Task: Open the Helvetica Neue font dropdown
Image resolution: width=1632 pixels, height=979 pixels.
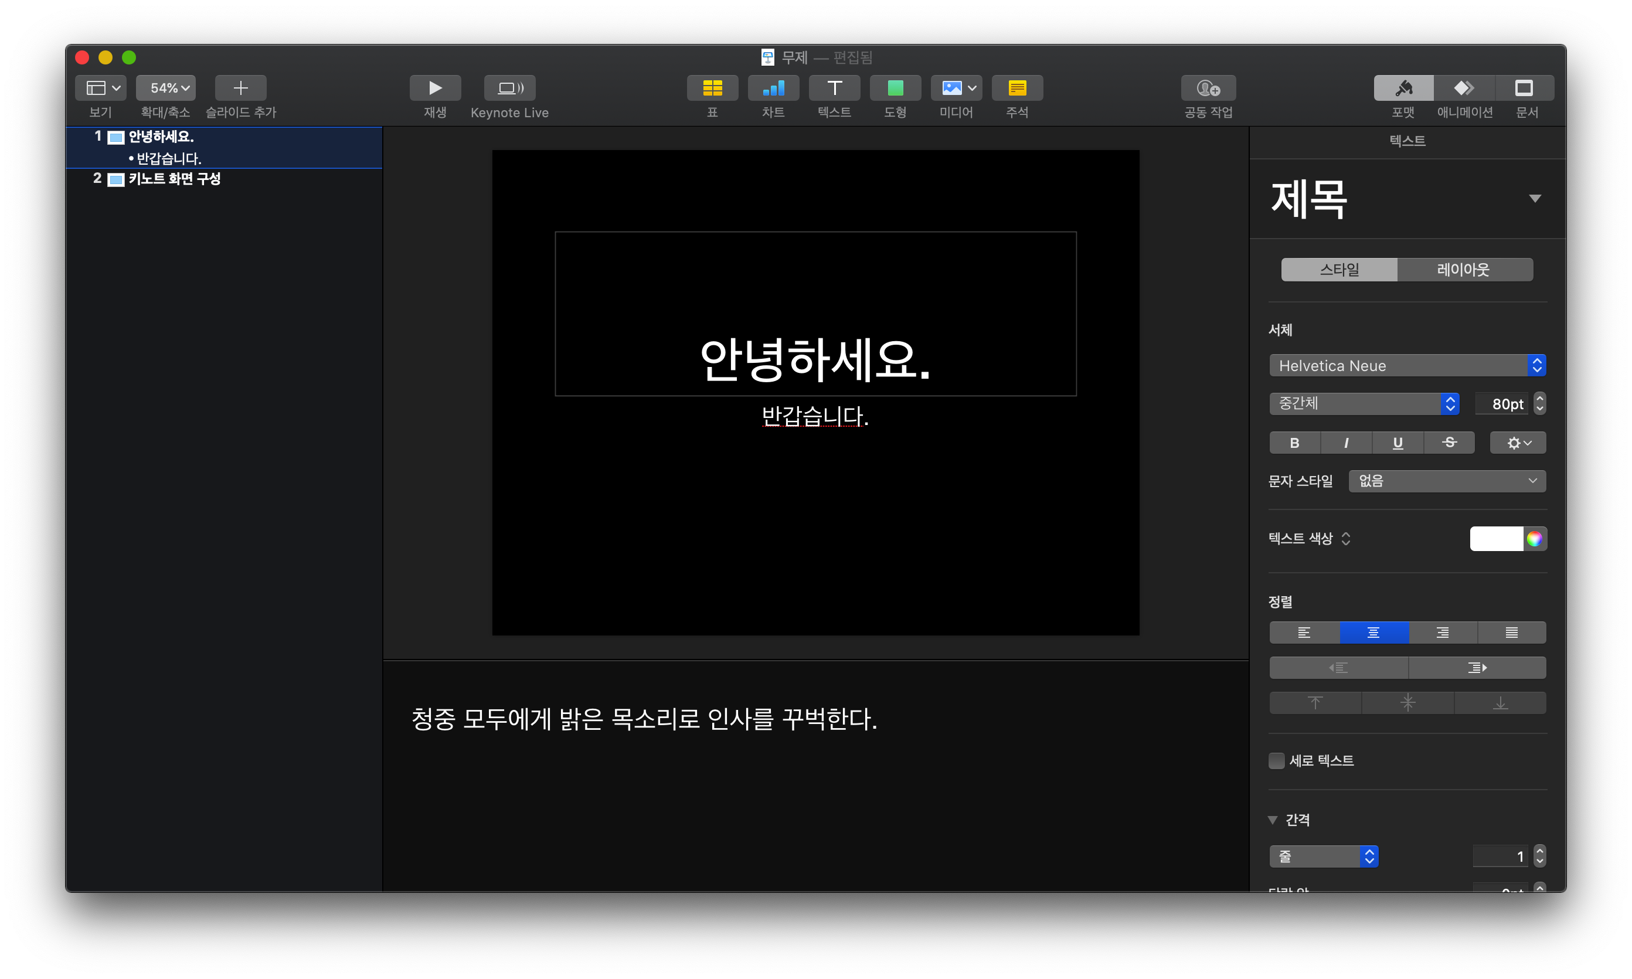Action: 1406,365
